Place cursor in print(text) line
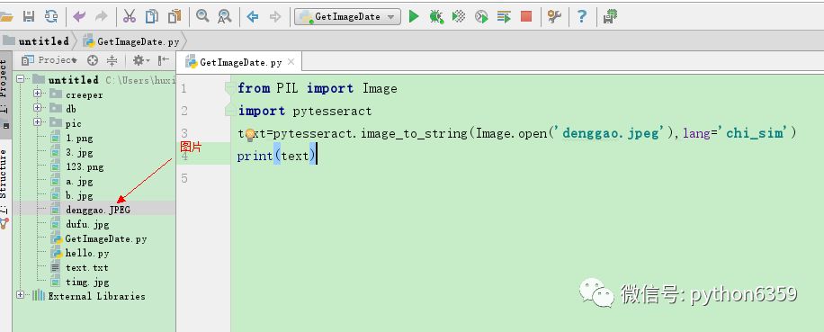The image size is (824, 332). coord(277,156)
